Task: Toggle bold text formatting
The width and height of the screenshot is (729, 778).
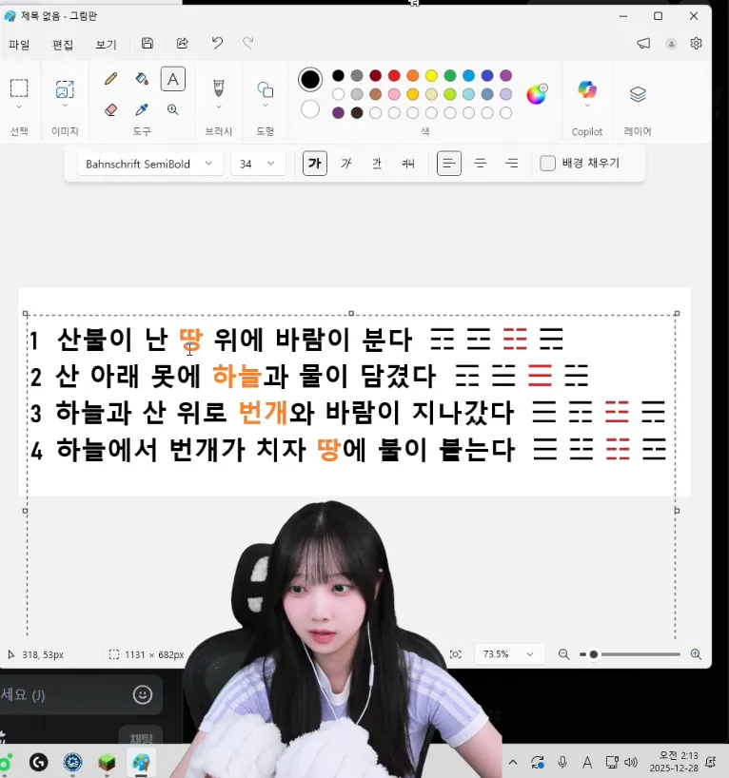Action: click(315, 164)
